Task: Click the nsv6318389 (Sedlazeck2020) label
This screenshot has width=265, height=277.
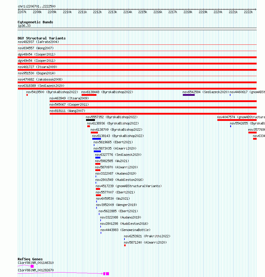Action: pyautogui.click(x=41, y=86)
